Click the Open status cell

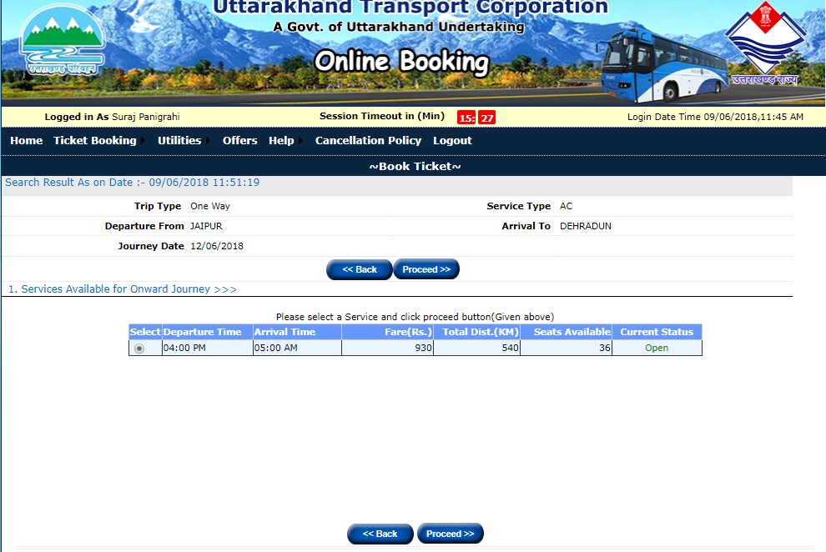(x=657, y=348)
